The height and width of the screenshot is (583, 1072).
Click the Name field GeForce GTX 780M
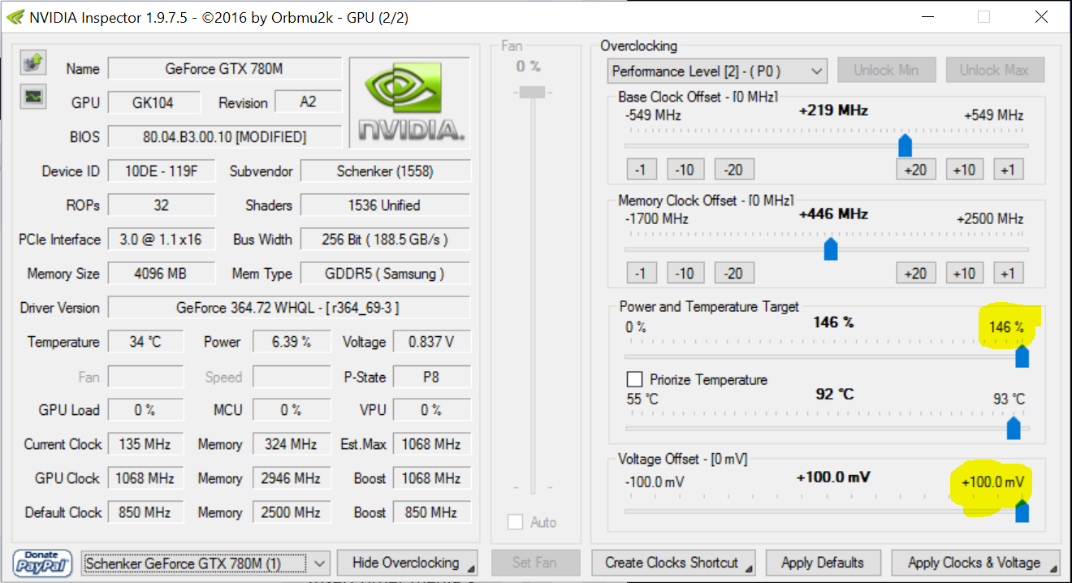point(224,69)
